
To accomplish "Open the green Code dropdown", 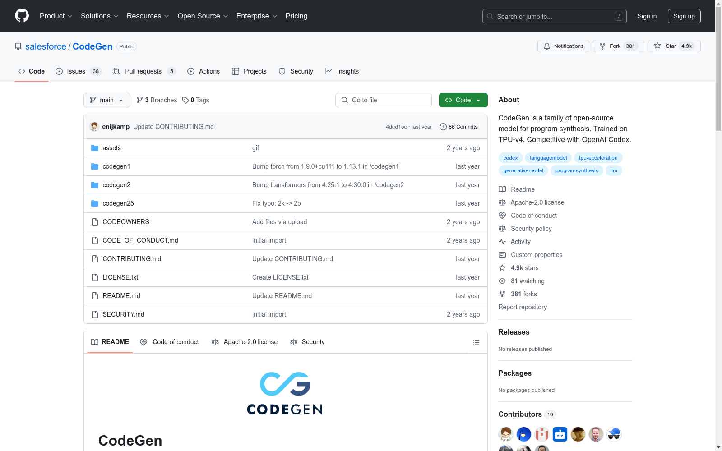I will point(463,100).
